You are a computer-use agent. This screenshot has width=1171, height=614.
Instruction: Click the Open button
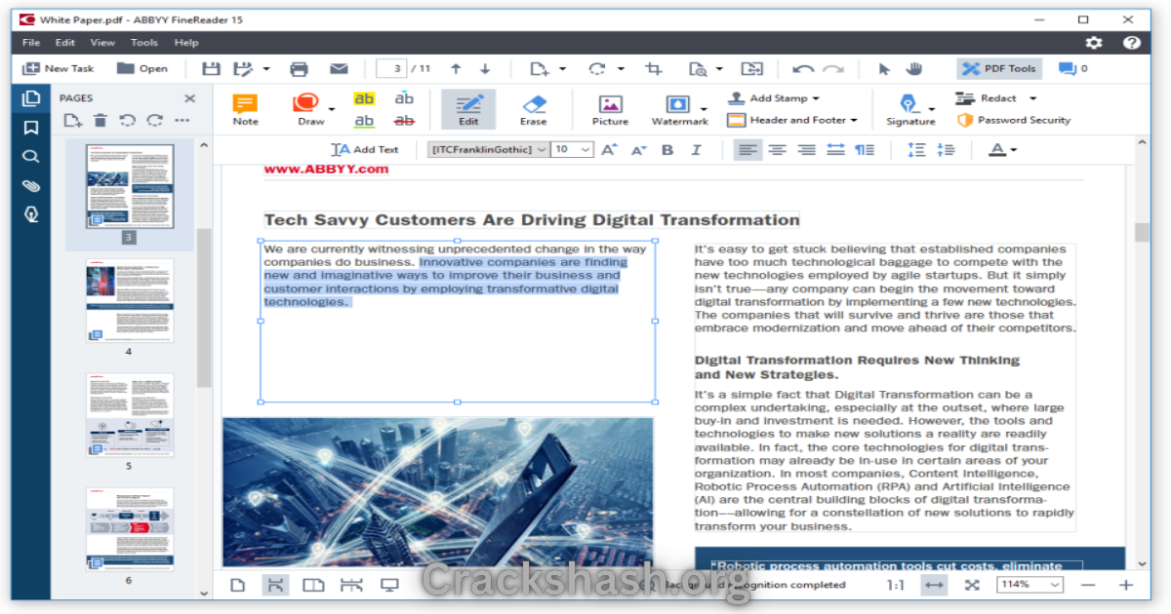pyautogui.click(x=142, y=68)
